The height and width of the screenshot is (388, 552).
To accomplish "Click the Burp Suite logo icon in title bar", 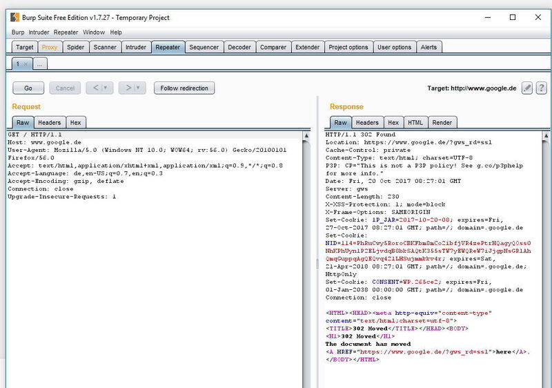I will (14, 17).
